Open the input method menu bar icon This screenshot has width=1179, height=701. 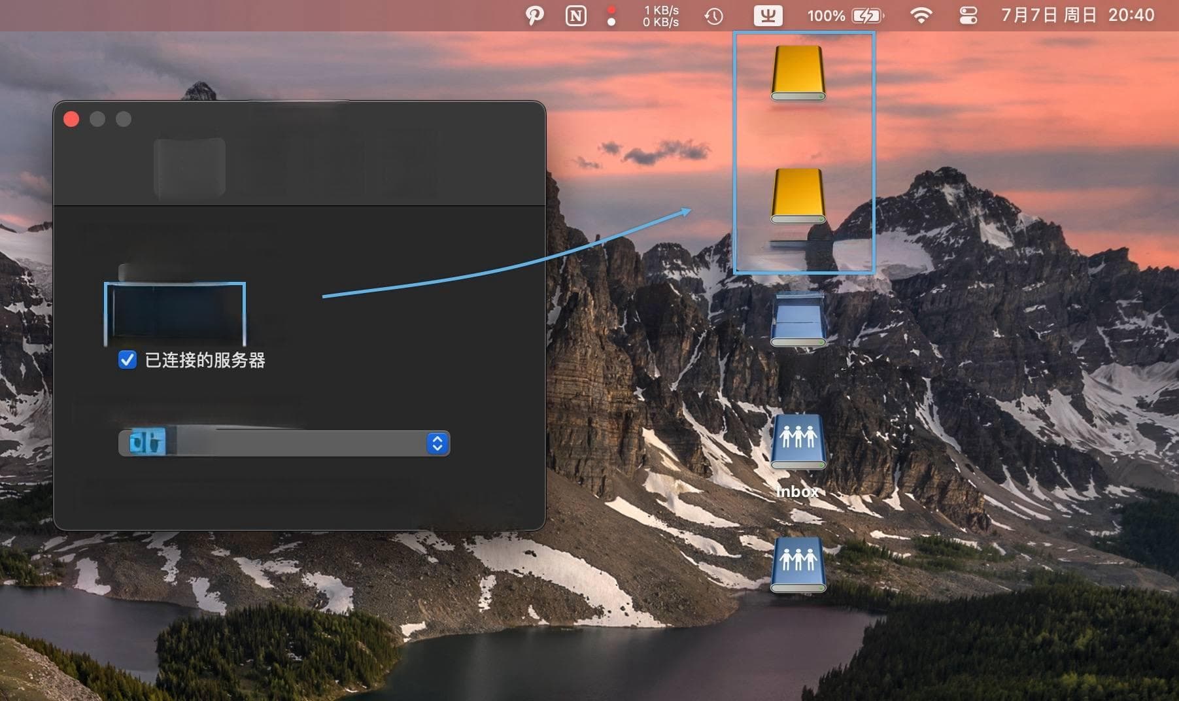(768, 16)
